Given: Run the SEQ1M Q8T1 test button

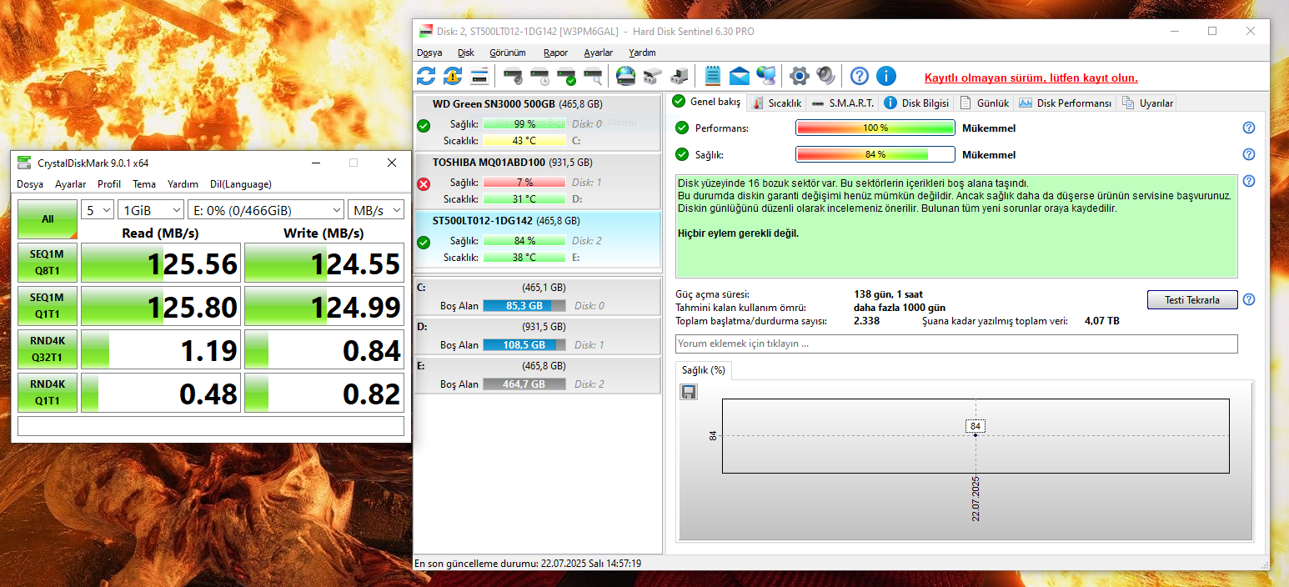Looking at the screenshot, I should pyautogui.click(x=48, y=263).
